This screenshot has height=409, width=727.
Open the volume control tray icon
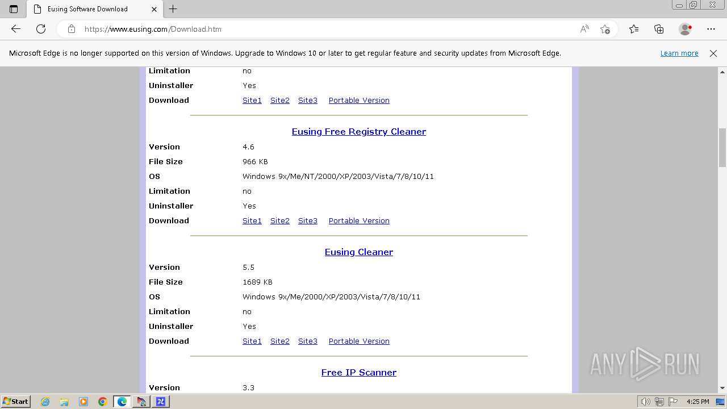645,402
